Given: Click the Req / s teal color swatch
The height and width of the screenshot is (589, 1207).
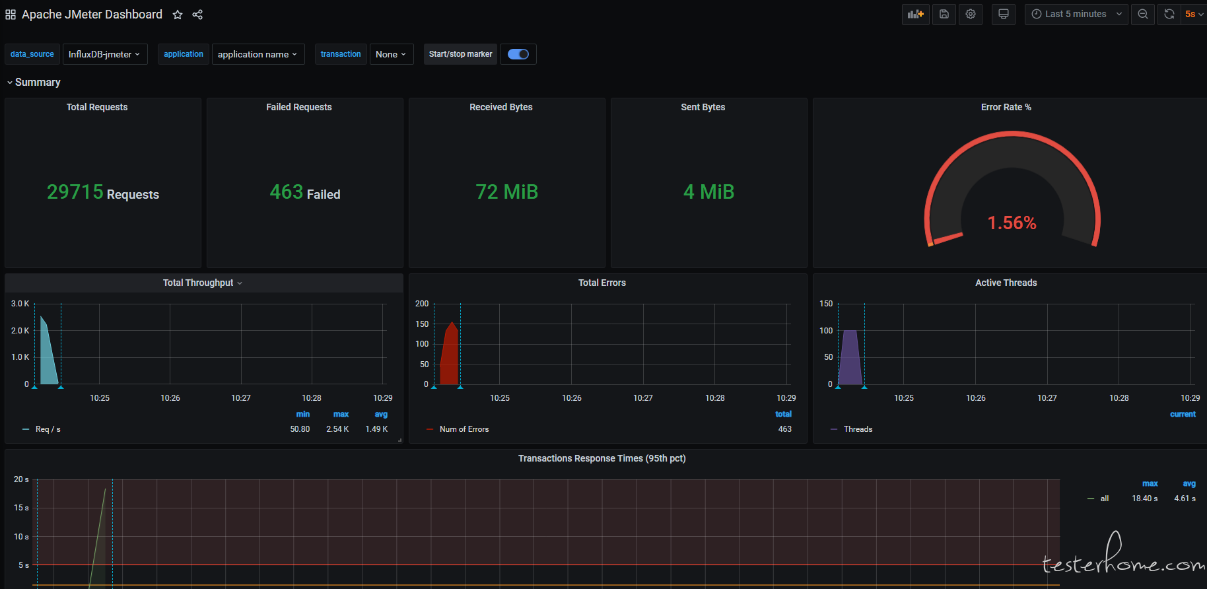Looking at the screenshot, I should coord(26,429).
